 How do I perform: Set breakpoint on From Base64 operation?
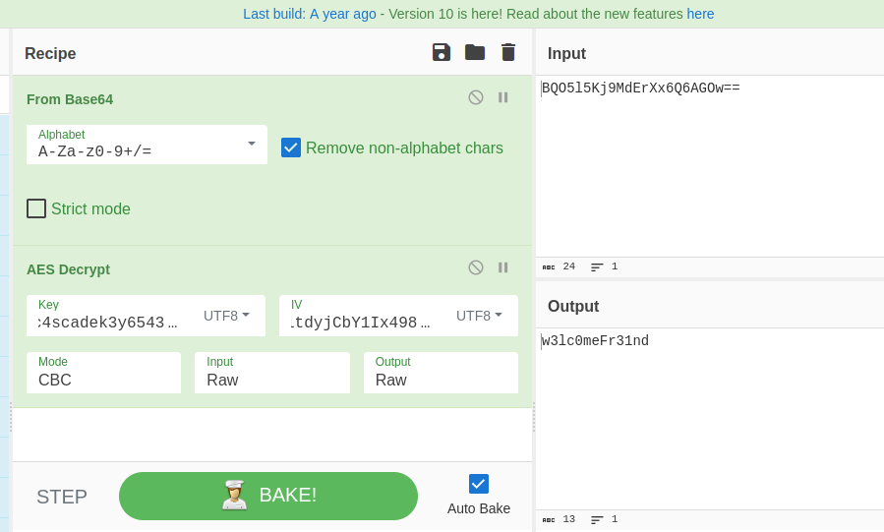(502, 97)
